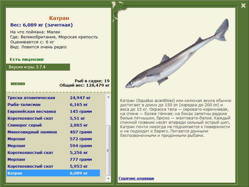Open the МЕНЮ menu

18,84
